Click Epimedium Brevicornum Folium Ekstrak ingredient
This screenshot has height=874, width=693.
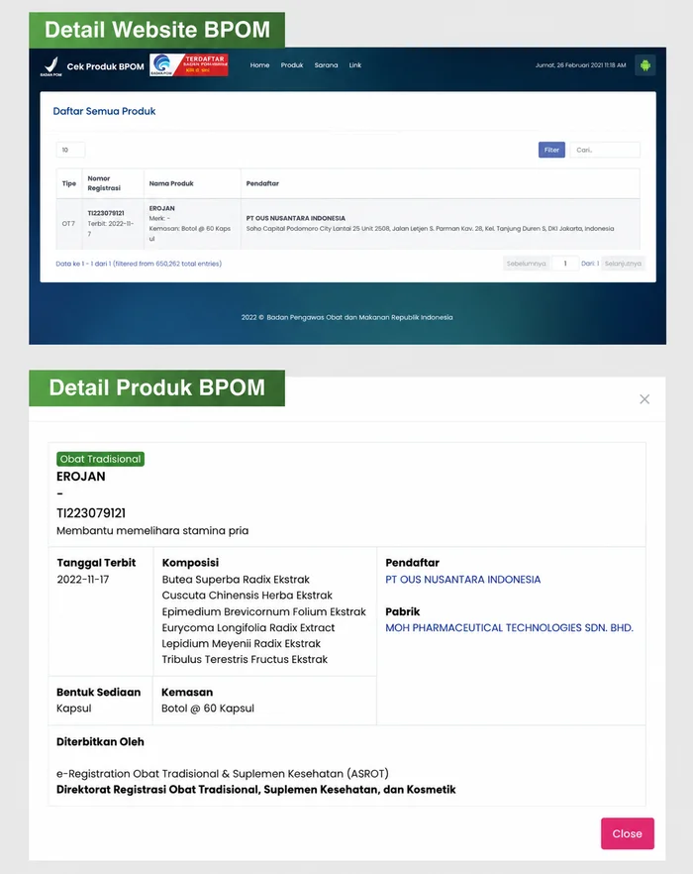(264, 611)
